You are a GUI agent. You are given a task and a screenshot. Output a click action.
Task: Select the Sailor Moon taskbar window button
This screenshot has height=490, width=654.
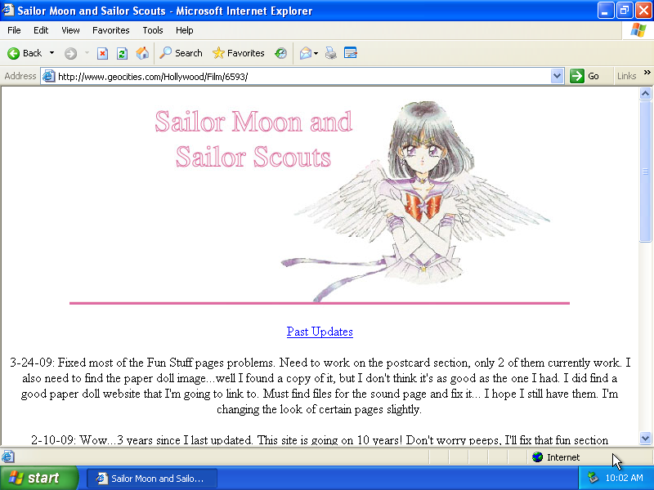[x=152, y=479]
